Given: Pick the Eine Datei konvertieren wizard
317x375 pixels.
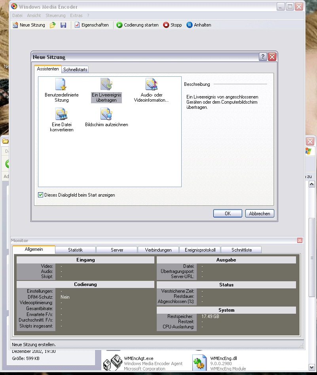Looking at the screenshot, I should click(61, 120).
